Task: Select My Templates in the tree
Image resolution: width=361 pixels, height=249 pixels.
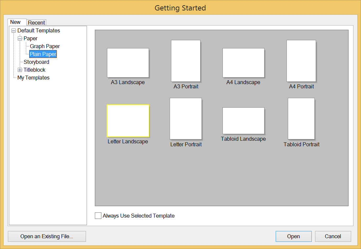Action: tap(33, 78)
